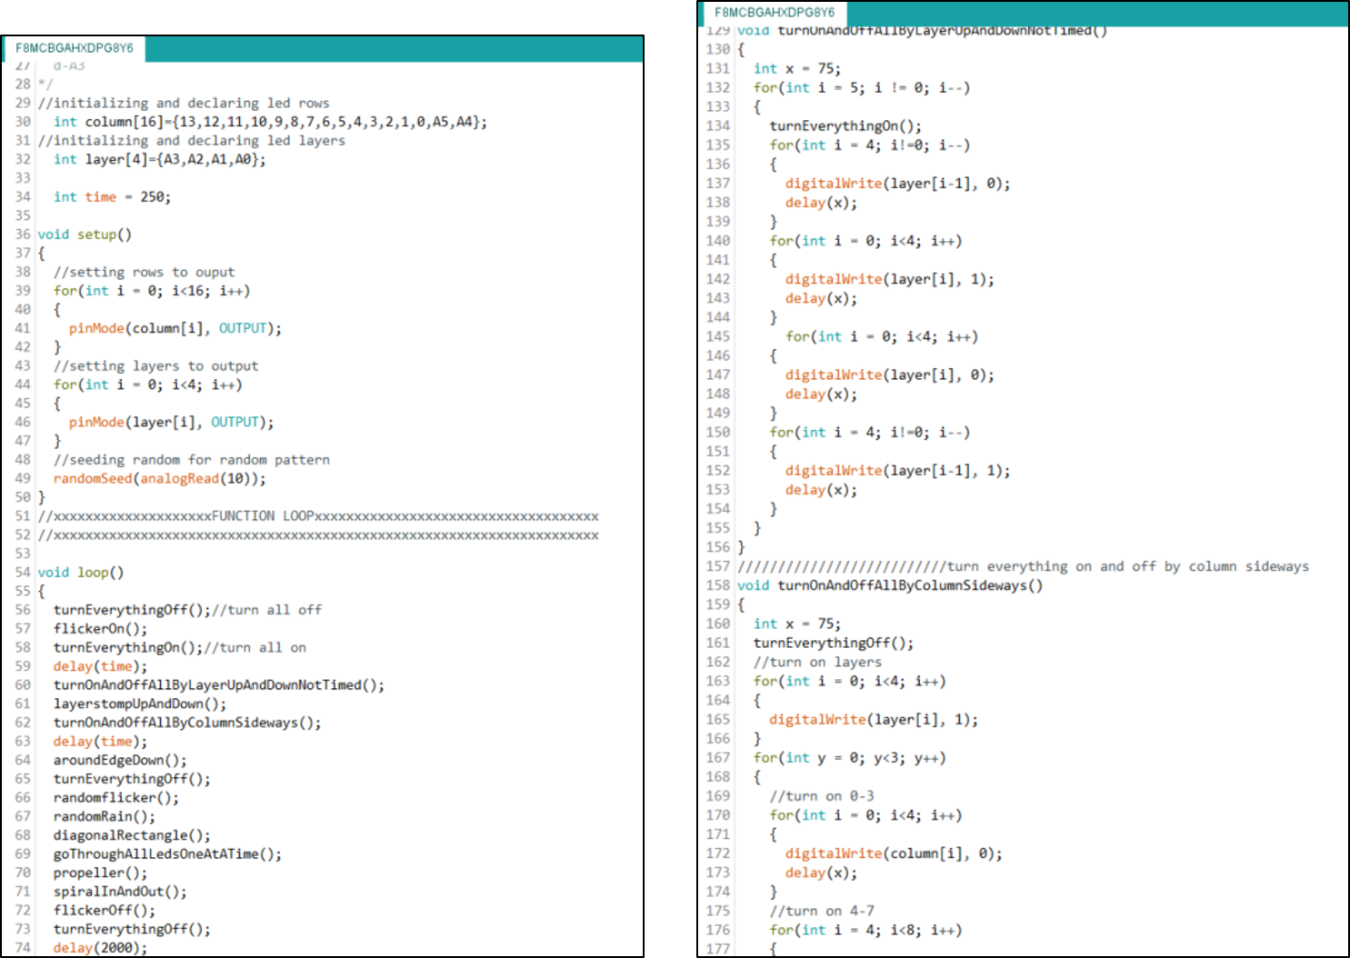Image resolution: width=1350 pixels, height=958 pixels.
Task: Click the 'for(int y = 0; y<3; y++)' loop line
Action: point(849,758)
